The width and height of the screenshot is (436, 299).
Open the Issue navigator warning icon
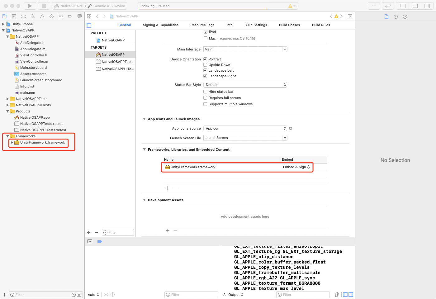tap(42, 17)
